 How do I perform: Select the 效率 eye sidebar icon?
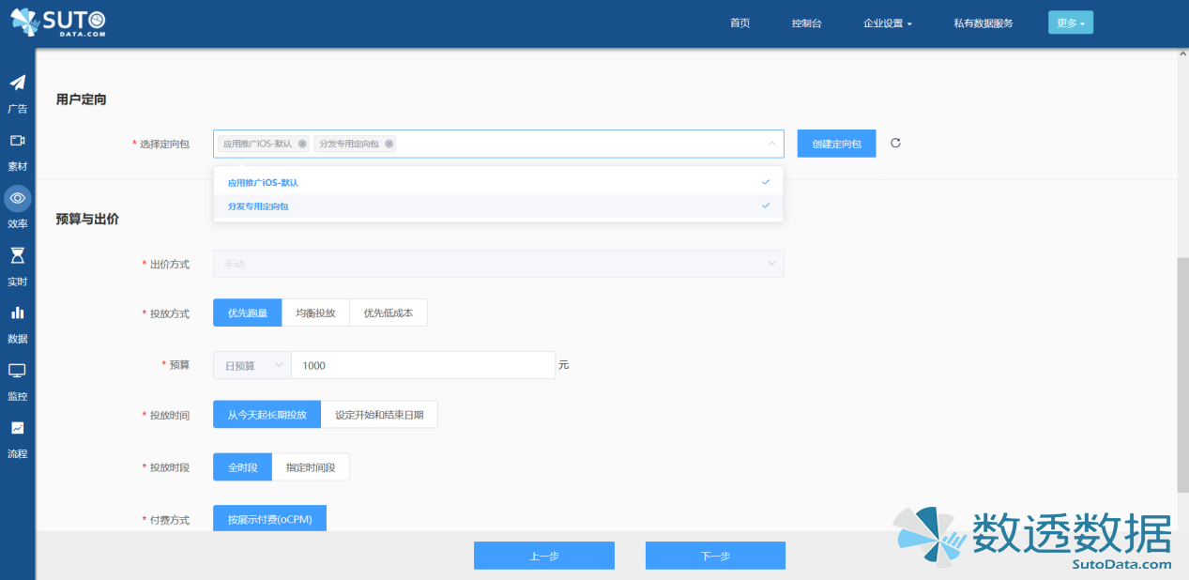17,198
